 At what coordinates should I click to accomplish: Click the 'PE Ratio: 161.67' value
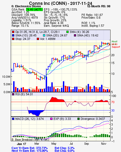pyautogui.click(x=92, y=15)
